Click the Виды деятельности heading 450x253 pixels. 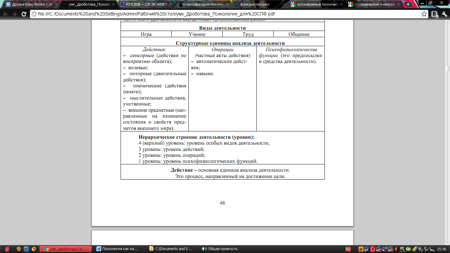tap(223, 28)
